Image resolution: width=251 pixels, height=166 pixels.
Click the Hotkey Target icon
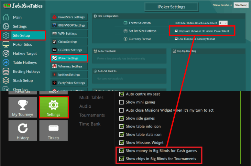coord(6,53)
